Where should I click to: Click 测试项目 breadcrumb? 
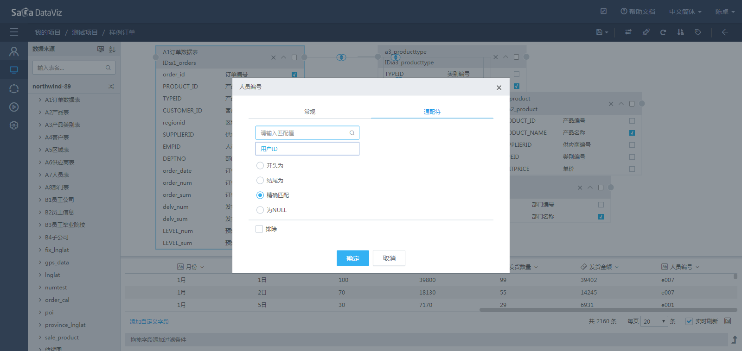(x=85, y=32)
